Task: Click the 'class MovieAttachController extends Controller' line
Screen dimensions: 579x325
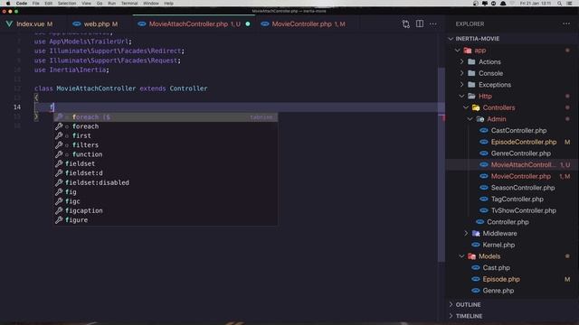Action: click(120, 88)
